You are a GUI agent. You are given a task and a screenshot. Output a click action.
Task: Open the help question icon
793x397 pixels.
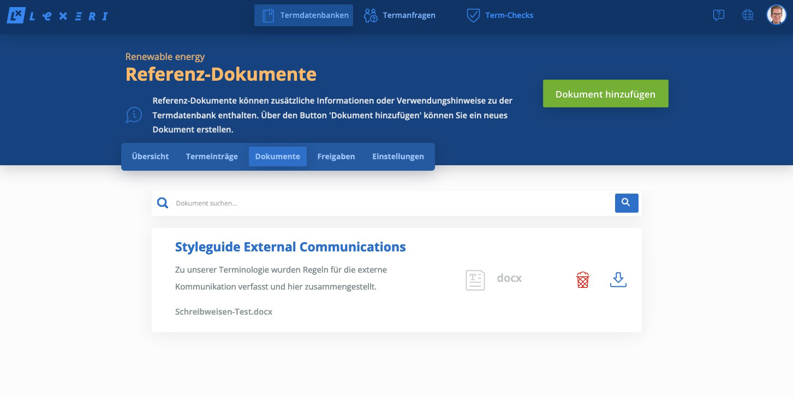point(719,15)
